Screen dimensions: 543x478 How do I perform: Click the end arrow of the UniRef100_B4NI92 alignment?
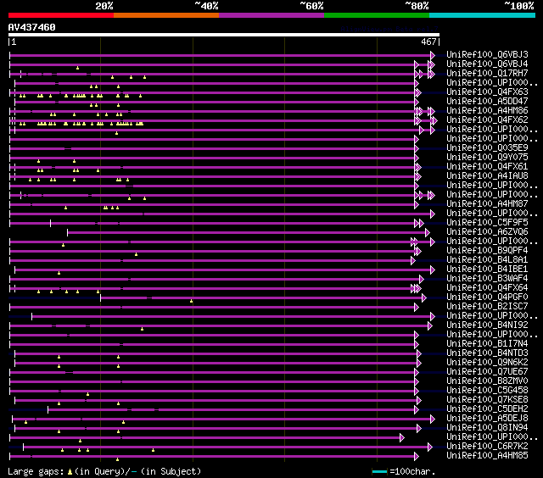tap(430, 325)
